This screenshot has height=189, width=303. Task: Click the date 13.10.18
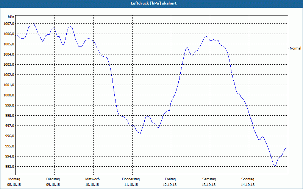209,185
